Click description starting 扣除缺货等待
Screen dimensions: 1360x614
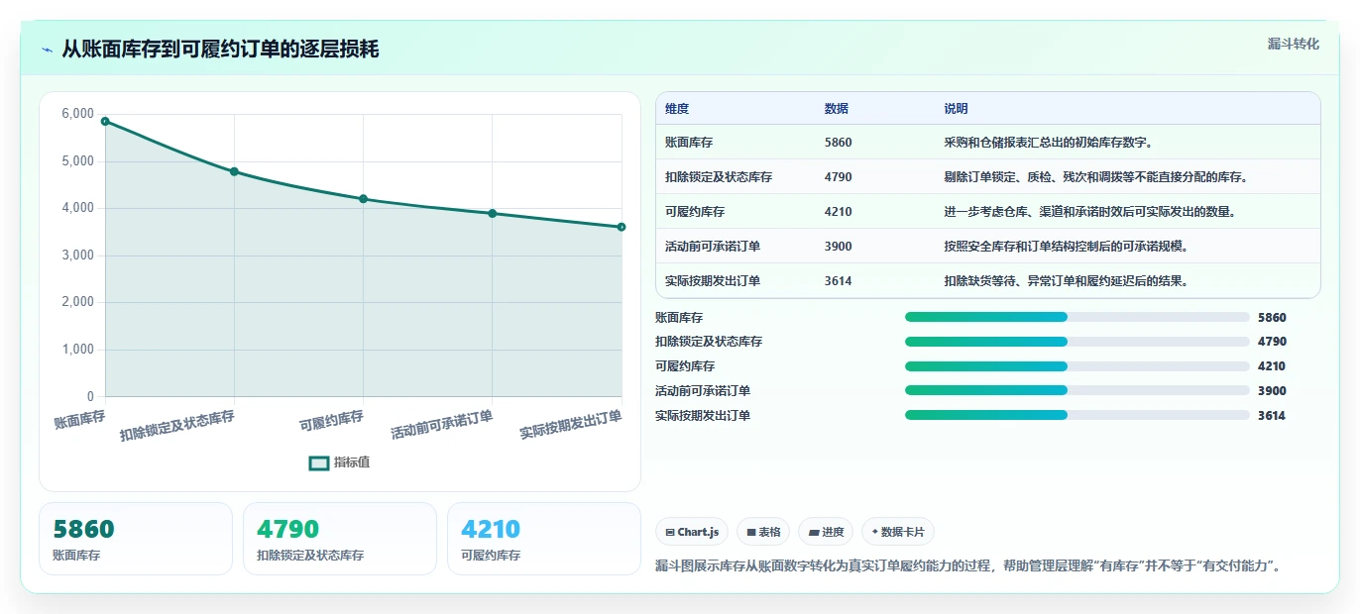pos(1066,281)
